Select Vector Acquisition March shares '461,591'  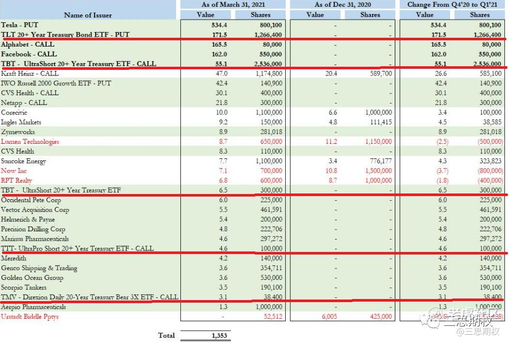coord(271,210)
